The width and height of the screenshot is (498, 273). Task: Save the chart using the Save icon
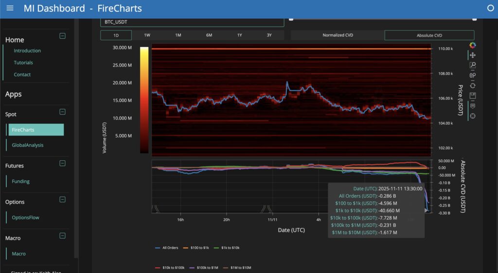coord(472,96)
